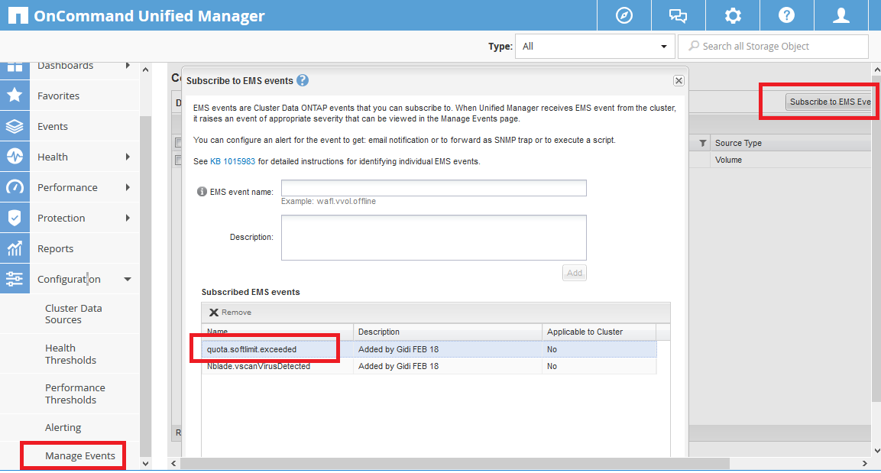Open the user account icon
This screenshot has width=881, height=473.
pos(841,15)
